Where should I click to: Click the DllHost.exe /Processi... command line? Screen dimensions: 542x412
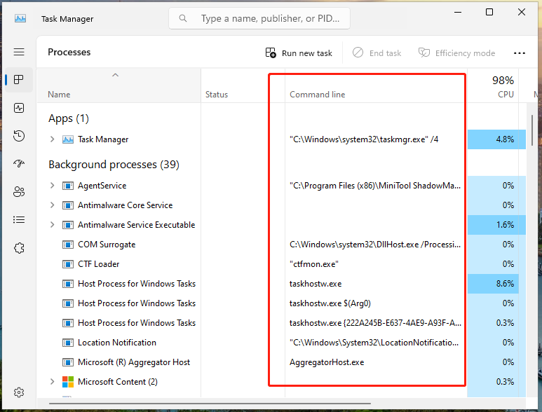[x=375, y=245]
